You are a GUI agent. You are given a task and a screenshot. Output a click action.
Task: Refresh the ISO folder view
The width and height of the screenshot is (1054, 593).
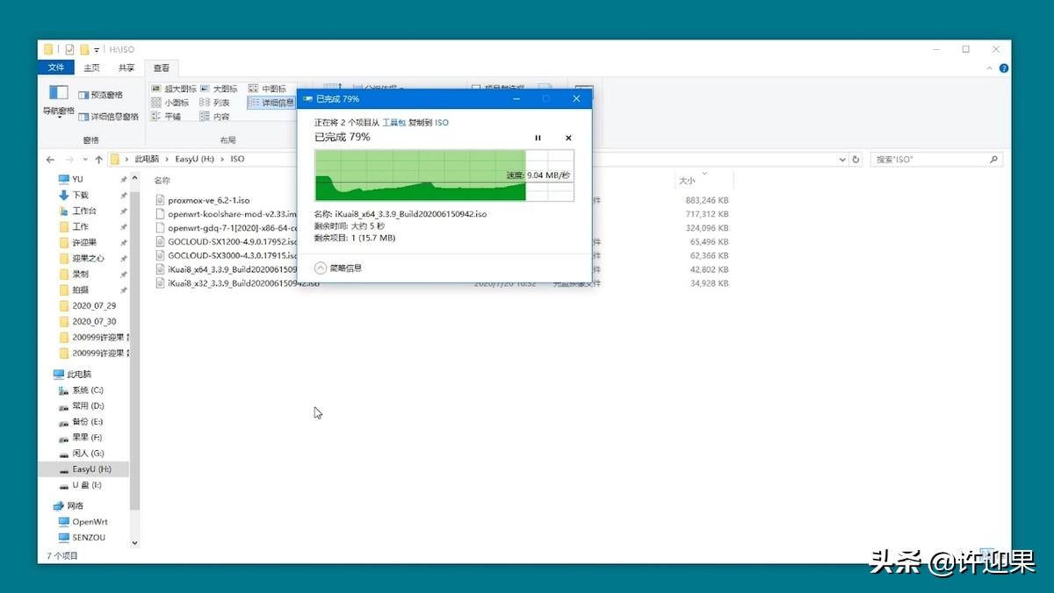click(x=856, y=160)
